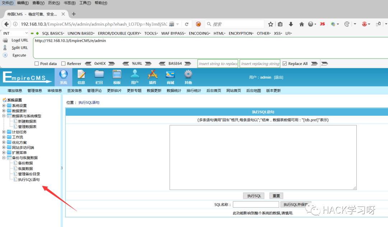
Task: Click the right arrow beside BASE64
Action: [x=188, y=64]
